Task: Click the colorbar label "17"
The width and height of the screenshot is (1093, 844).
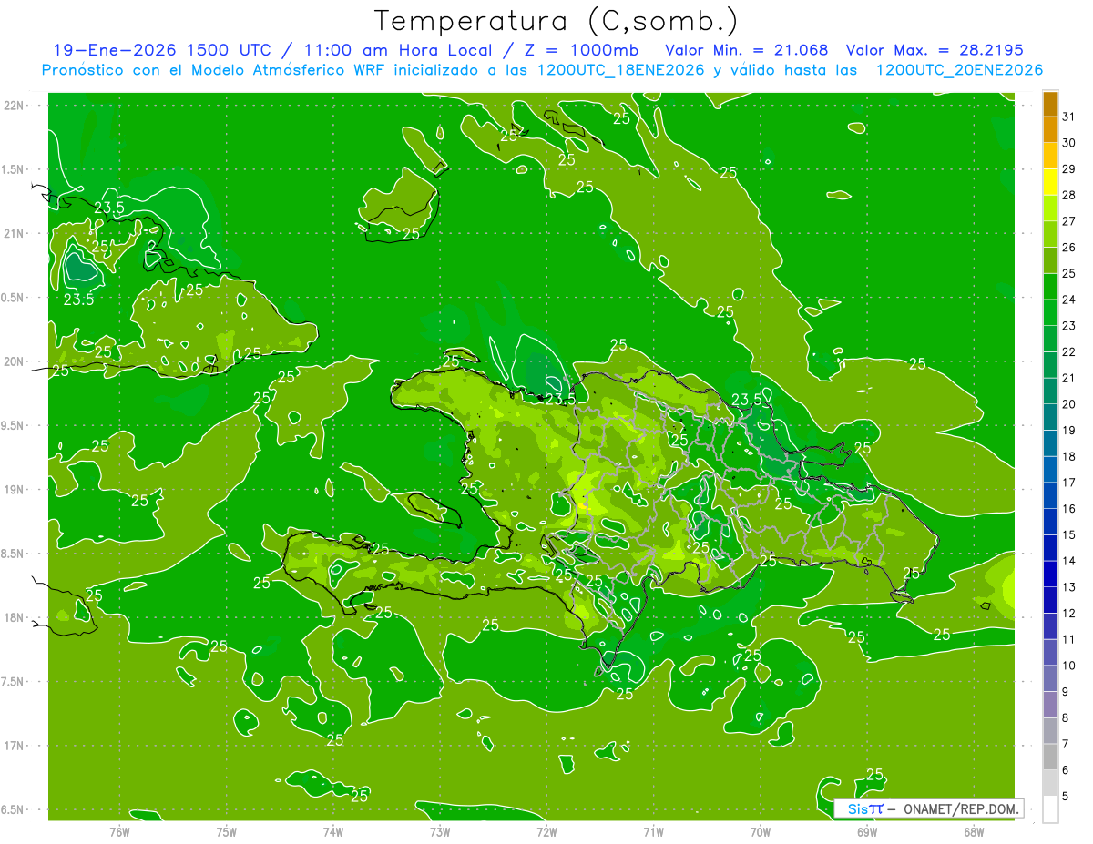Action: [1069, 483]
